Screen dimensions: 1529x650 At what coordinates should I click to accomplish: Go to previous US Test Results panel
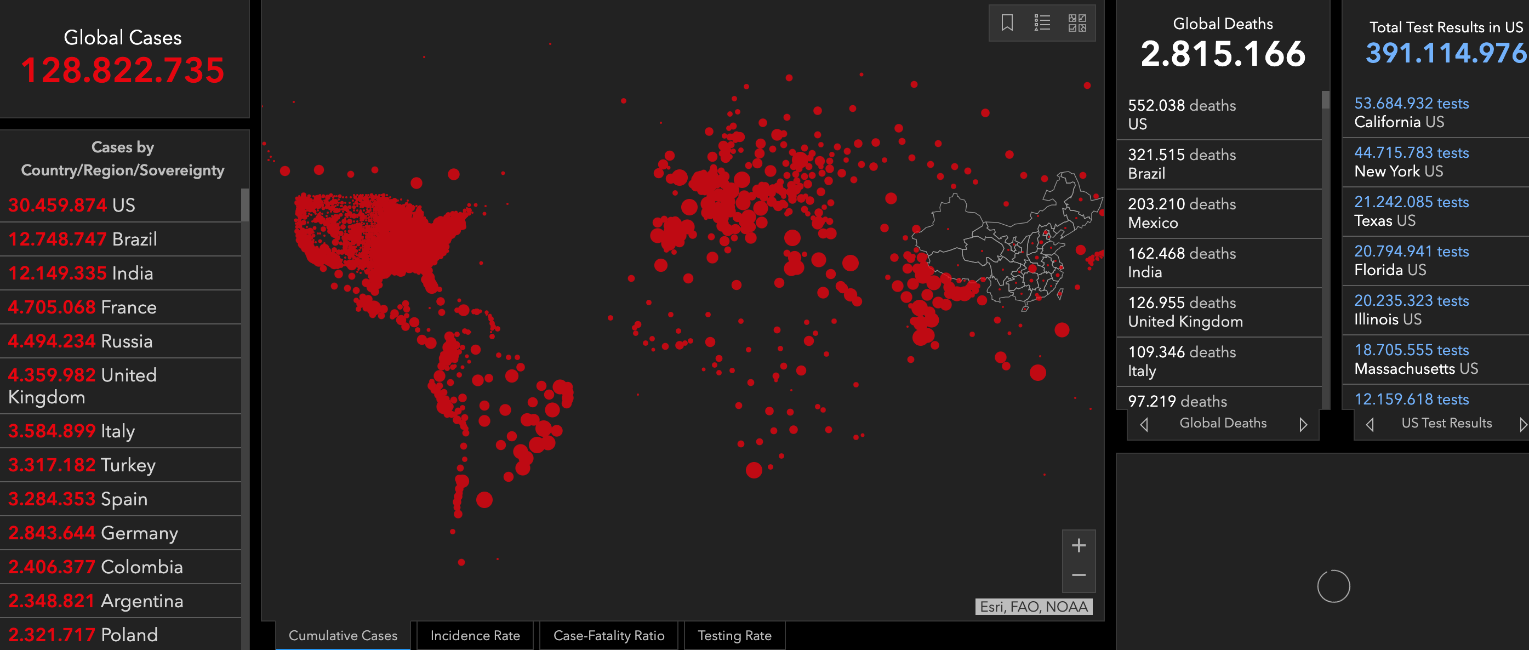(1370, 424)
